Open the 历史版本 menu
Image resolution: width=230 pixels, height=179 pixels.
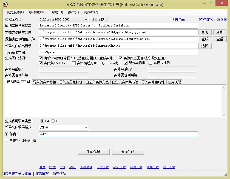pos(15,12)
